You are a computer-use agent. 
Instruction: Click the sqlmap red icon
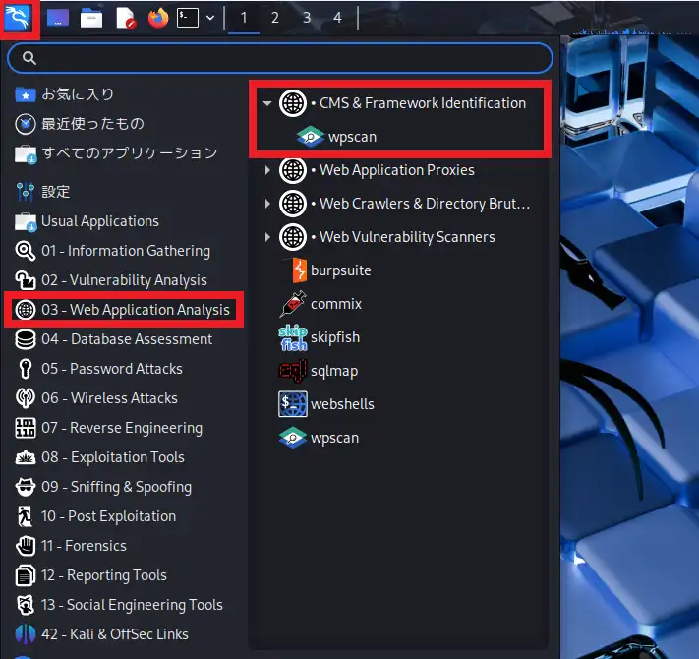pos(293,371)
